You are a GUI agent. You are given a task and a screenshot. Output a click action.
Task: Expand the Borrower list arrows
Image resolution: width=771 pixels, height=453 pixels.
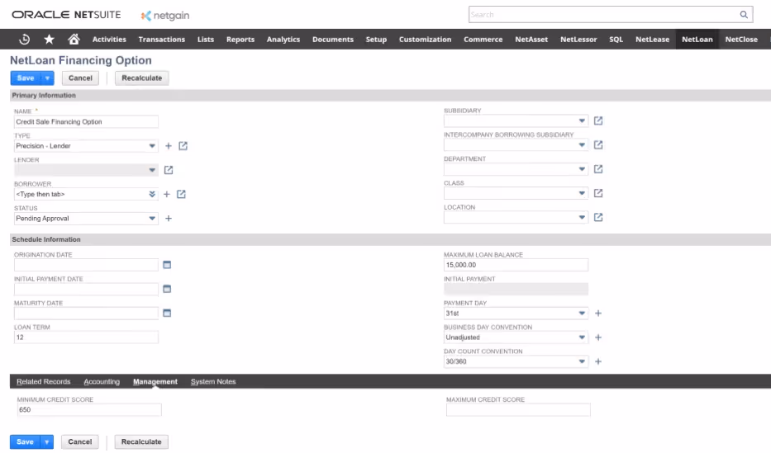pos(152,195)
